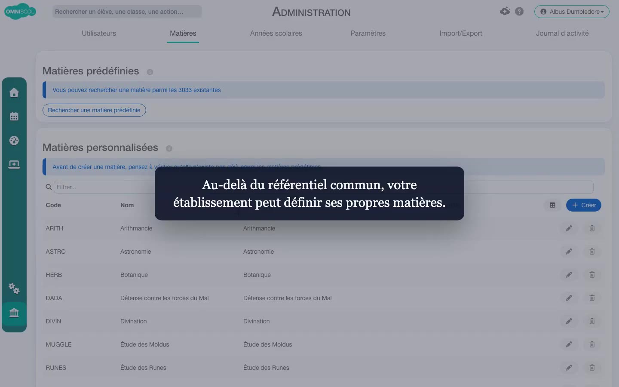Click the Créer button
The height and width of the screenshot is (387, 619).
coord(584,205)
